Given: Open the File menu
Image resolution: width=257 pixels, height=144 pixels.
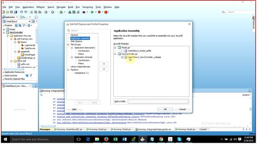Looking at the screenshot, I should coord(4,7).
